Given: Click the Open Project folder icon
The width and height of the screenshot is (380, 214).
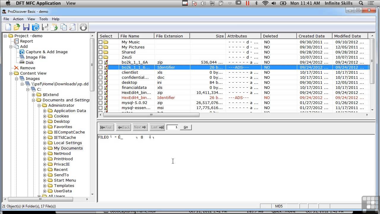Looking at the screenshot, I should [x=17, y=27].
